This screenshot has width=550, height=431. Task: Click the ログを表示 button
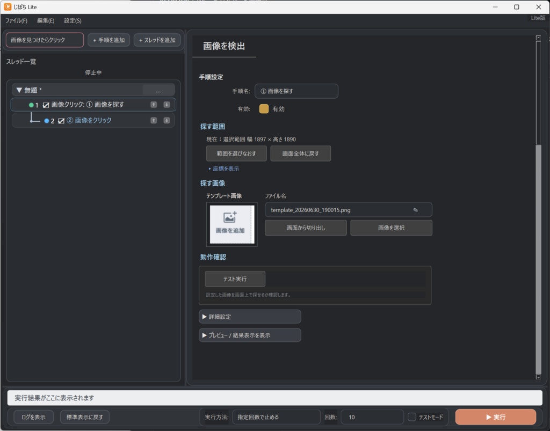point(33,417)
